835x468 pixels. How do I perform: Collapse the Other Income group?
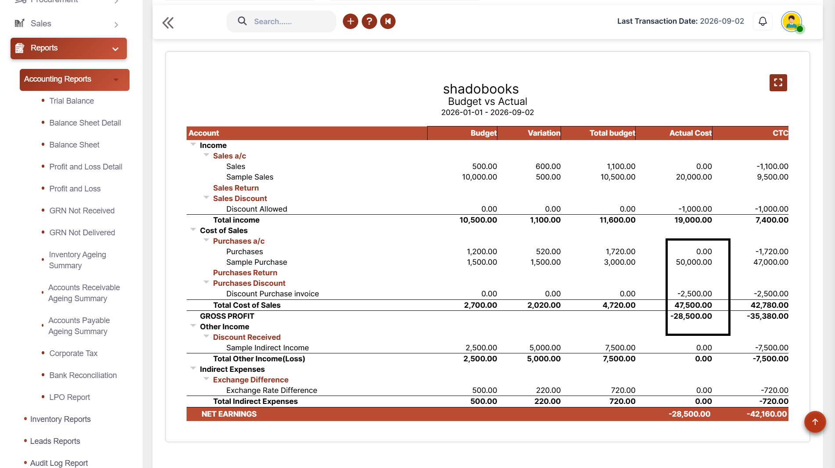pyautogui.click(x=193, y=325)
